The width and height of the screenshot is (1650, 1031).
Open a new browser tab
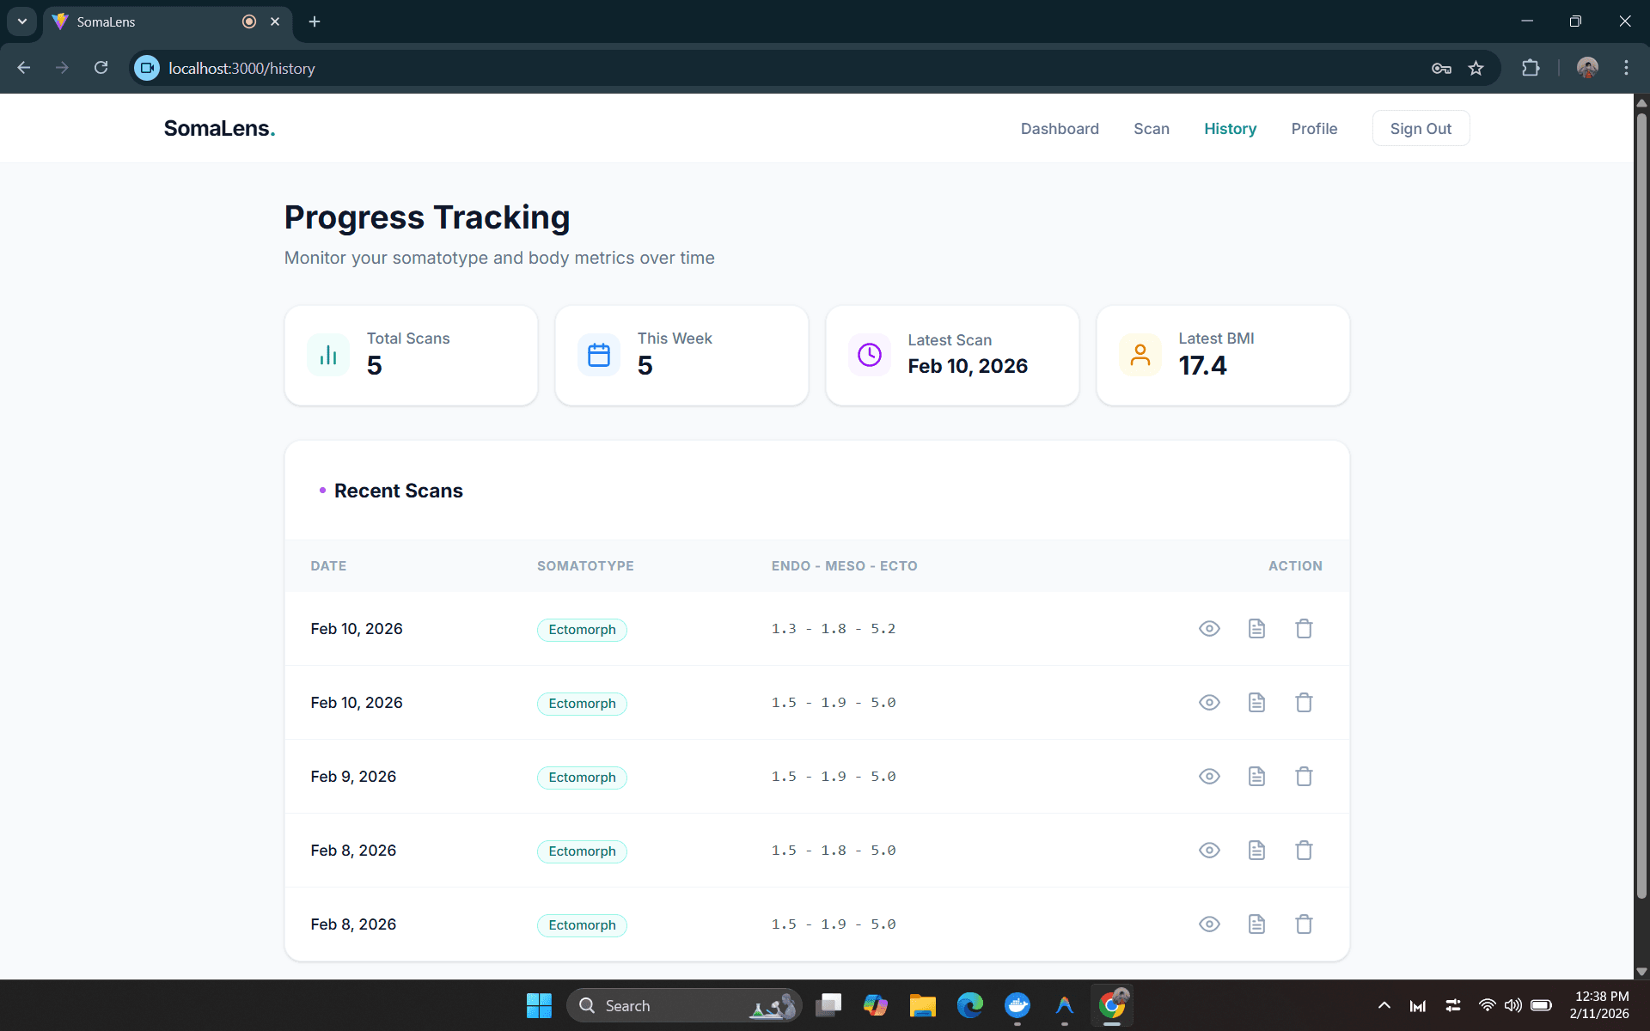(x=315, y=21)
